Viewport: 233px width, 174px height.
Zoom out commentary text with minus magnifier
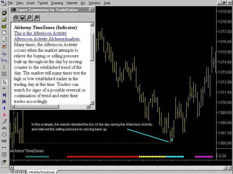(x=29, y=18)
